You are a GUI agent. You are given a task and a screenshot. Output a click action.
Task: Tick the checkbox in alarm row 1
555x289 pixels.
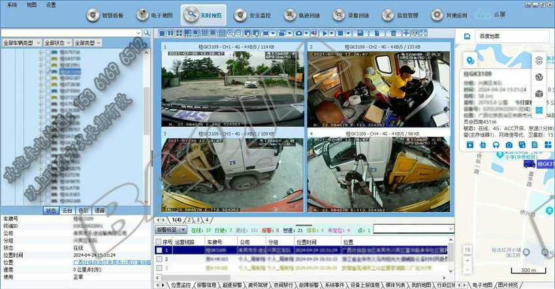[159, 249]
